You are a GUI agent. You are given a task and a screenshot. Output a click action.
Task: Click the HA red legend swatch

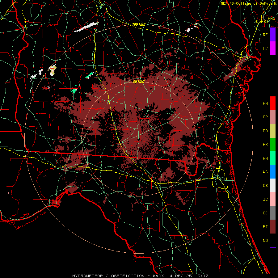coord(273,103)
